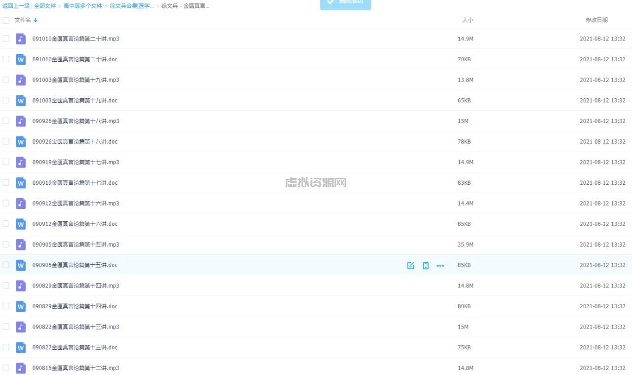Image resolution: width=632 pixels, height=375 pixels.
Task: Open file name 091003金匮真言论篇第十九讲.mp3
Action: tap(76, 80)
